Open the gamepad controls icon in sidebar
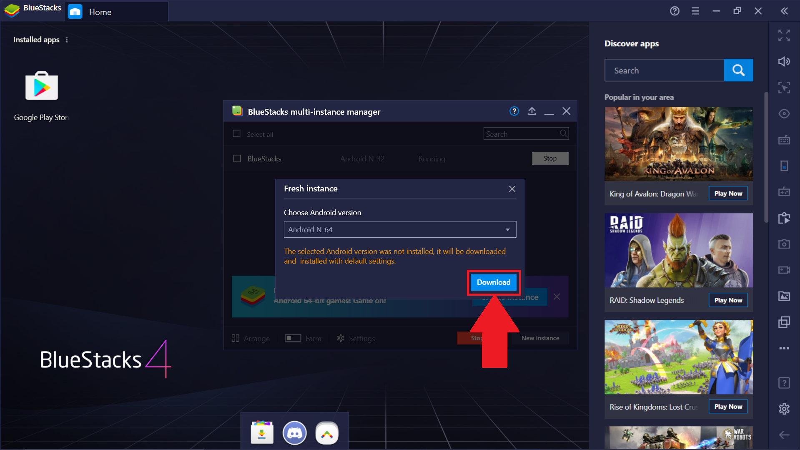Image resolution: width=800 pixels, height=450 pixels. coord(784,192)
